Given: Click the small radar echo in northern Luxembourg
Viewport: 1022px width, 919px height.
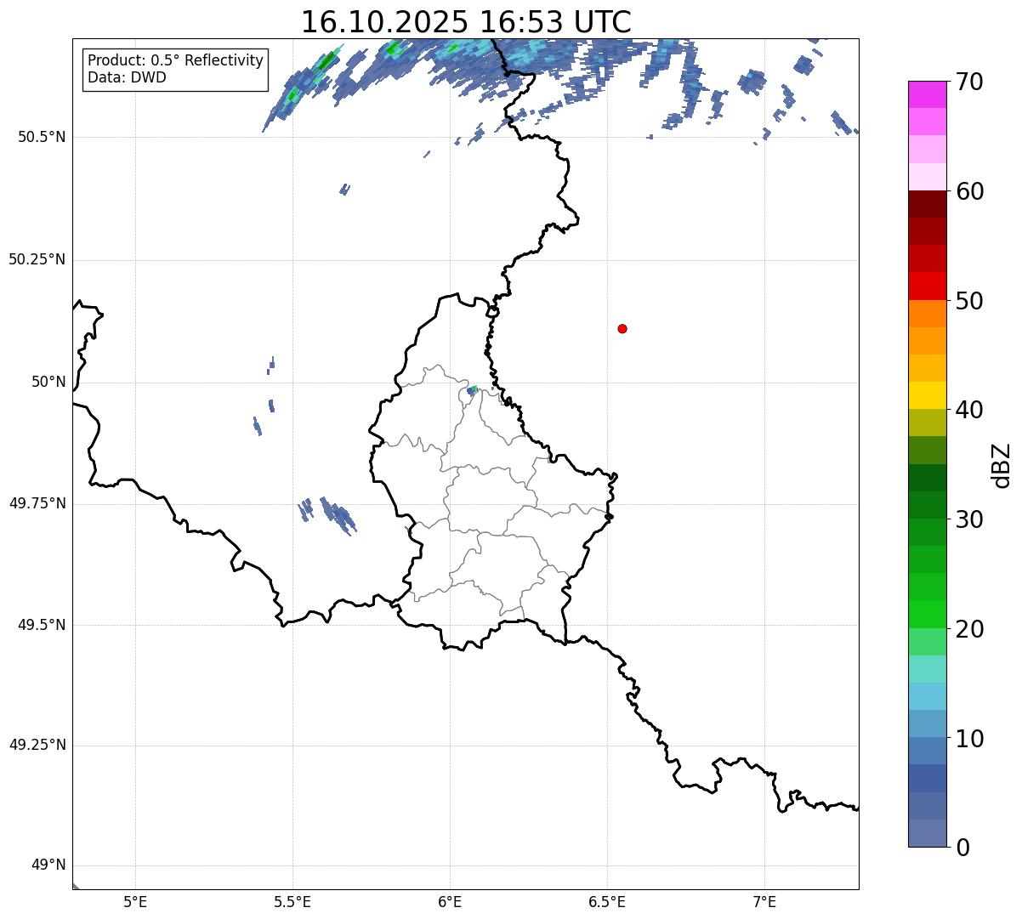Looking at the screenshot, I should [472, 391].
